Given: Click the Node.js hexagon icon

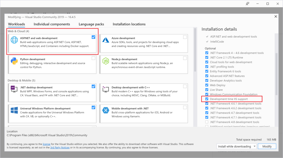Looking at the screenshot, I should [106, 61].
